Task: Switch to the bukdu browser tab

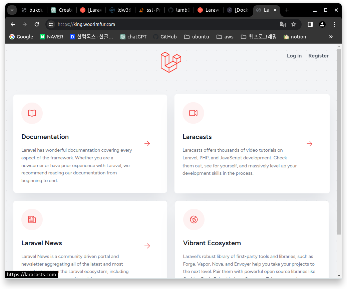Action: pyautogui.click(x=33, y=10)
